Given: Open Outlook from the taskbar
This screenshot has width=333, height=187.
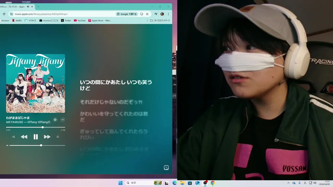Looking at the screenshot, I should pyautogui.click(x=197, y=183).
